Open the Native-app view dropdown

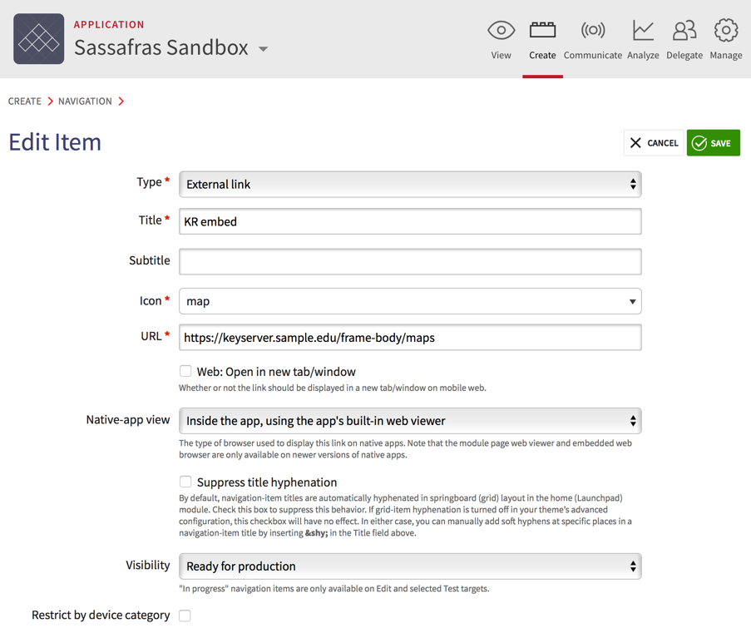pos(410,421)
